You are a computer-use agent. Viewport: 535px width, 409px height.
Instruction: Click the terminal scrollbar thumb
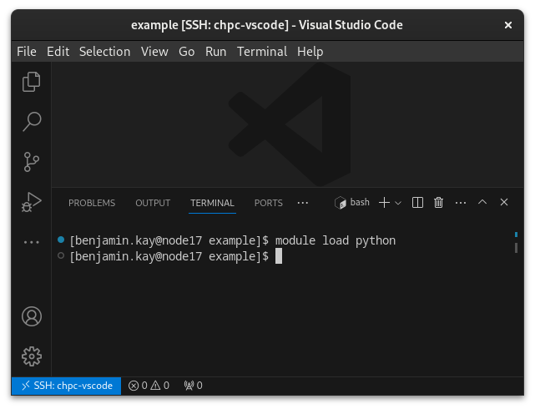(x=517, y=248)
